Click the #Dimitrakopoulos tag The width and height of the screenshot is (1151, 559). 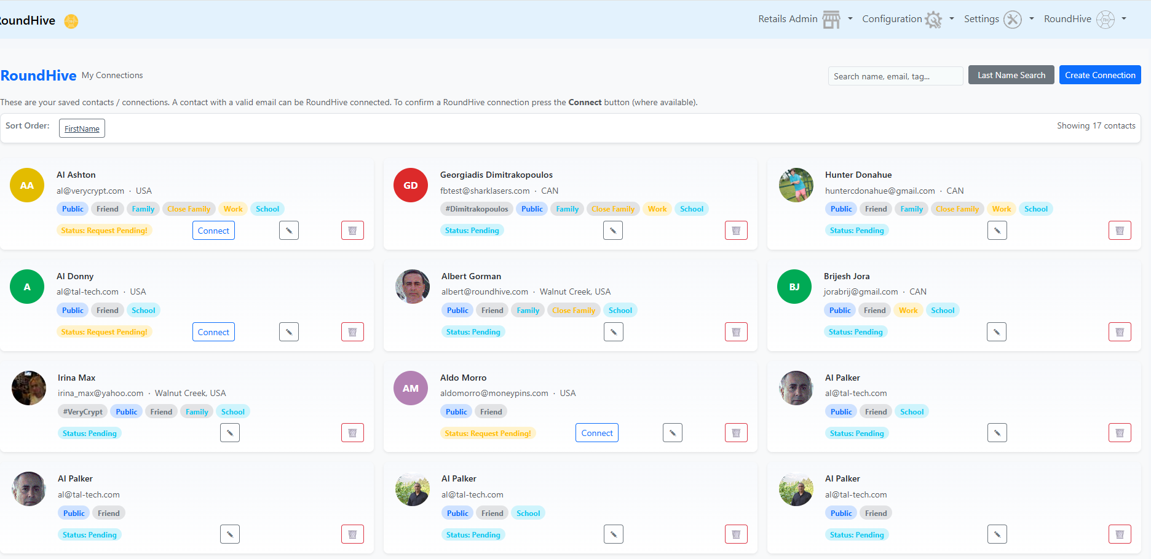click(x=477, y=209)
